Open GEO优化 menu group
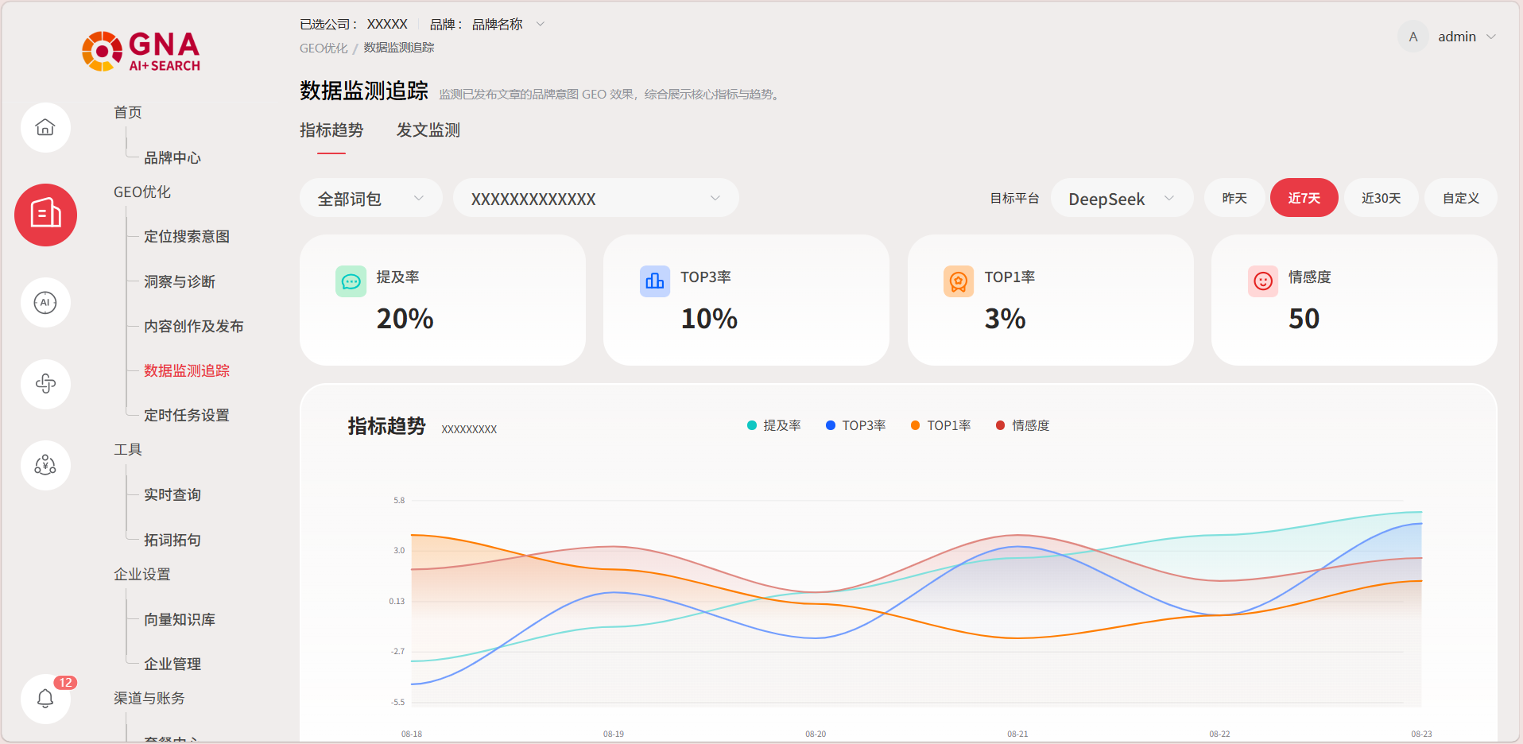This screenshot has width=1523, height=744. pyautogui.click(x=142, y=192)
